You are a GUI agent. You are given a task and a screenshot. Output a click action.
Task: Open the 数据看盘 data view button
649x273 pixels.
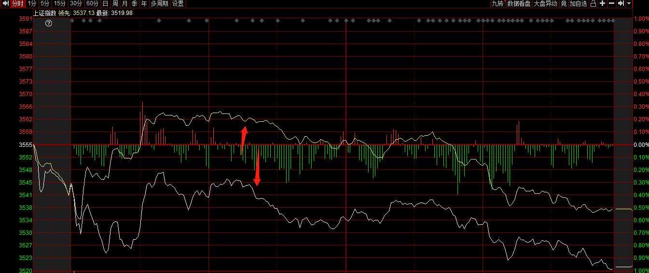(x=519, y=3)
